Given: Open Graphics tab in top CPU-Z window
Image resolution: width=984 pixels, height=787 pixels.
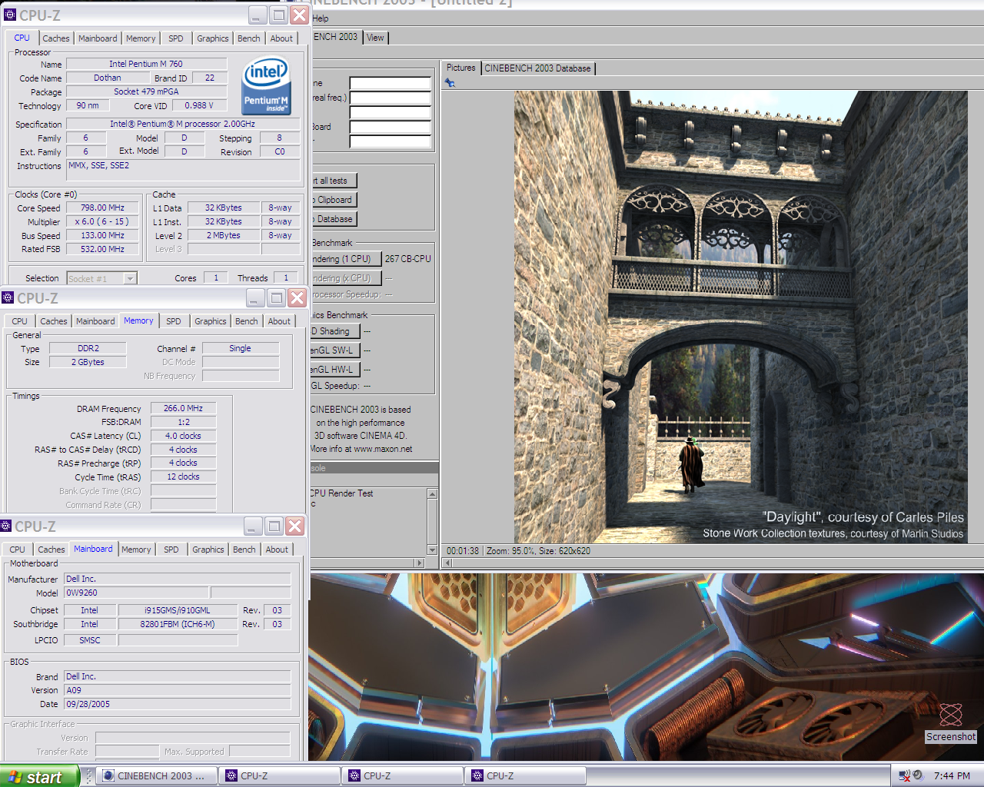Looking at the screenshot, I should [x=212, y=38].
